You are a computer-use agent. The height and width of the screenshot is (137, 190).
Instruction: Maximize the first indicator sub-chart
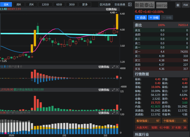[113, 67]
